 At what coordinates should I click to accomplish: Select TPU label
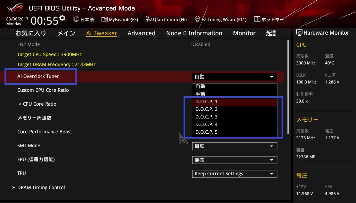click(22, 173)
